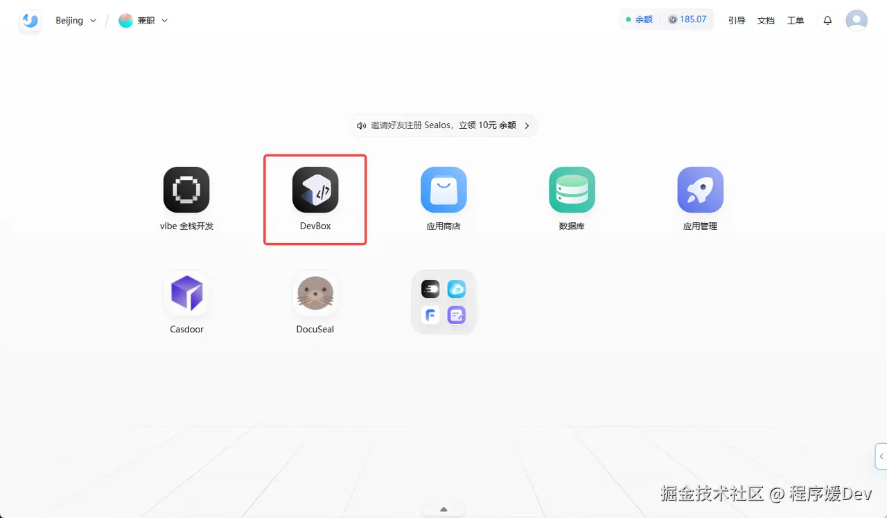Image resolution: width=887 pixels, height=518 pixels.
Task: Open the 工单 ticket menu
Action: [796, 21]
